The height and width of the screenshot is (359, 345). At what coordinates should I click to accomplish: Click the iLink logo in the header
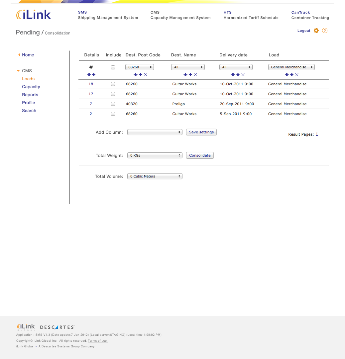pyautogui.click(x=34, y=15)
